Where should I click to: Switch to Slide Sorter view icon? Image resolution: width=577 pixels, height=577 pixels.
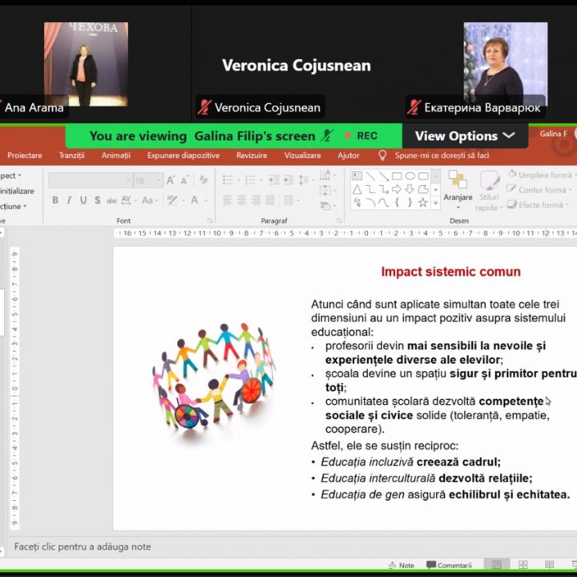523,565
